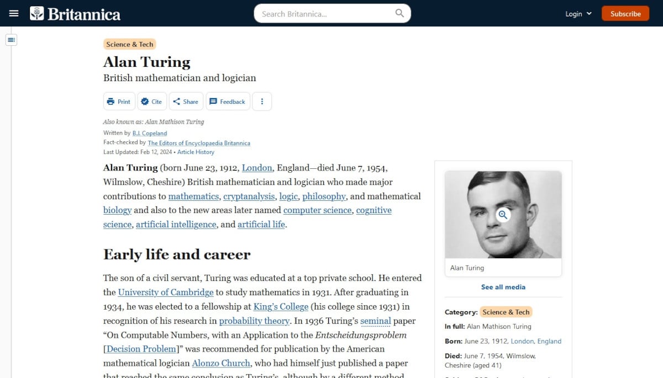Open the Print dialog via Print icon

(x=110, y=101)
